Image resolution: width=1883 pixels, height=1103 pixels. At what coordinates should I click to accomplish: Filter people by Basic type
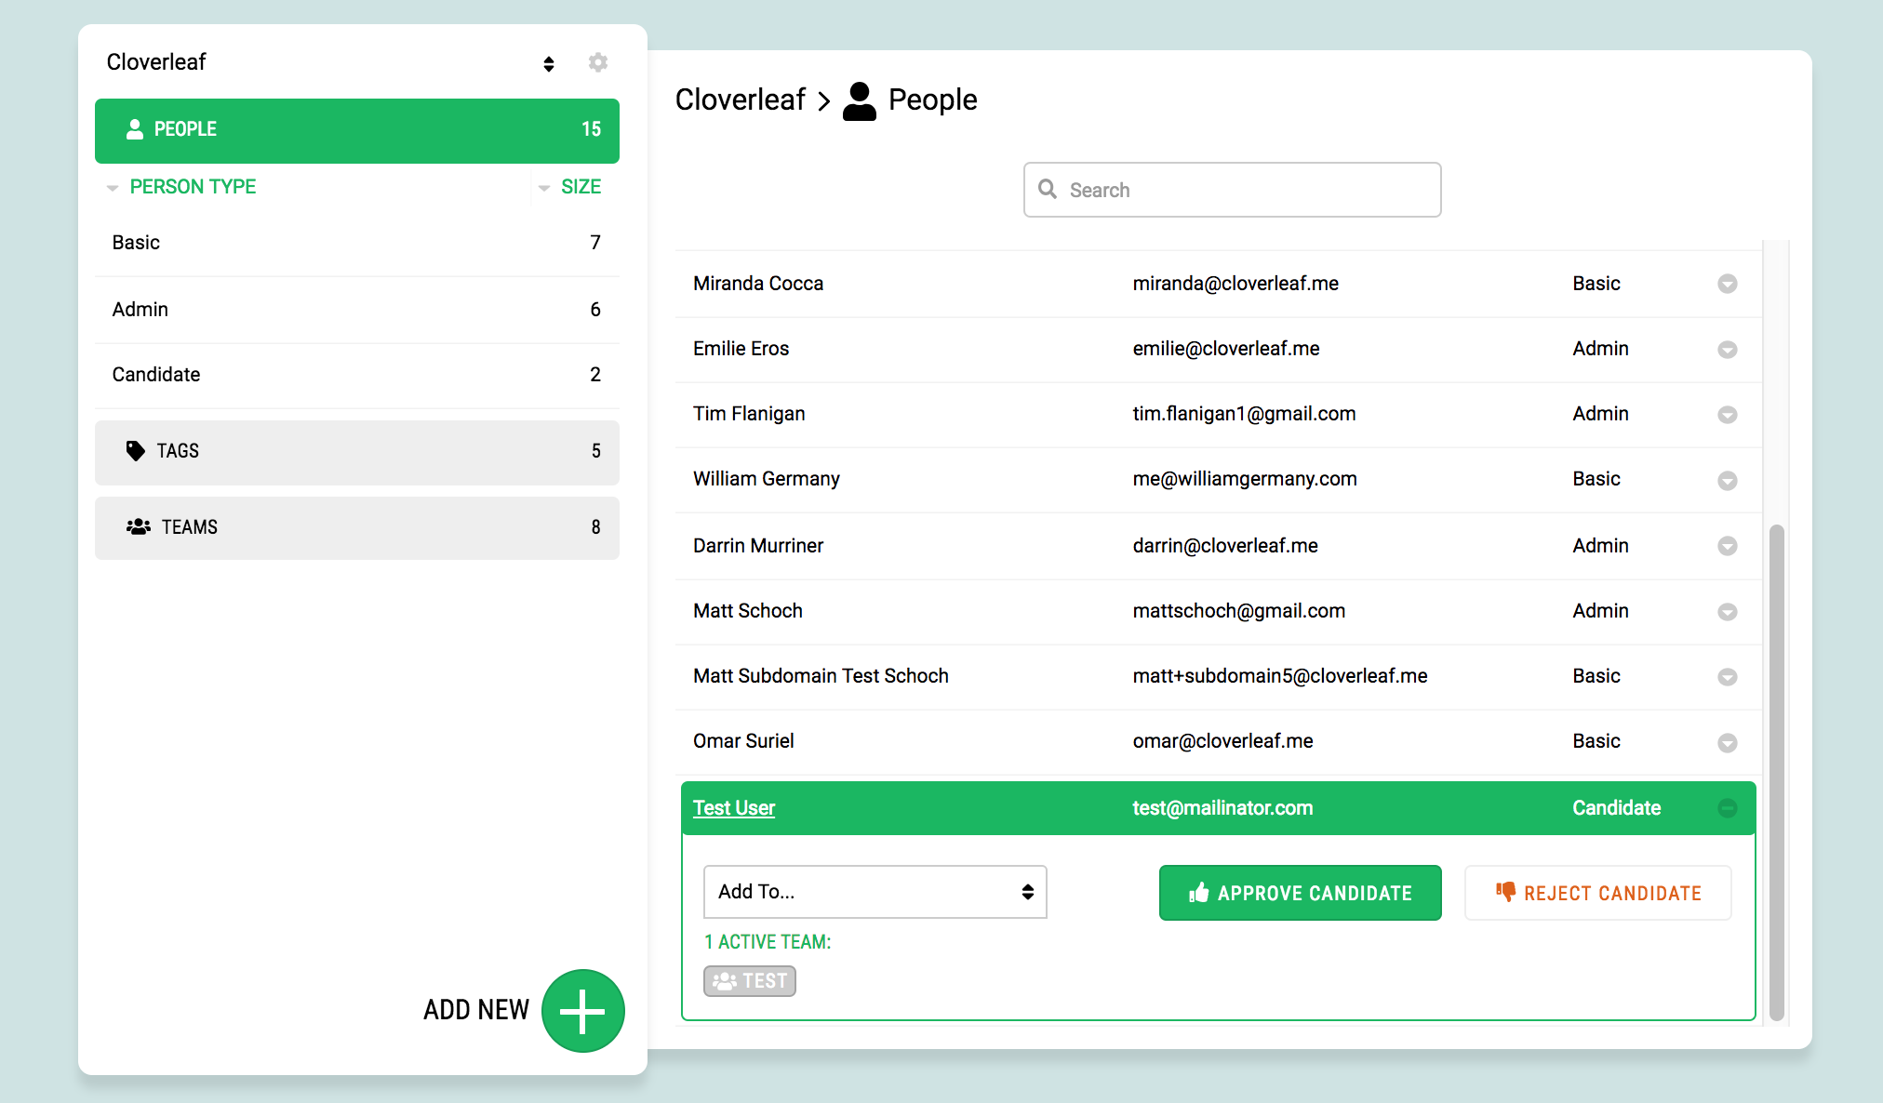(357, 243)
